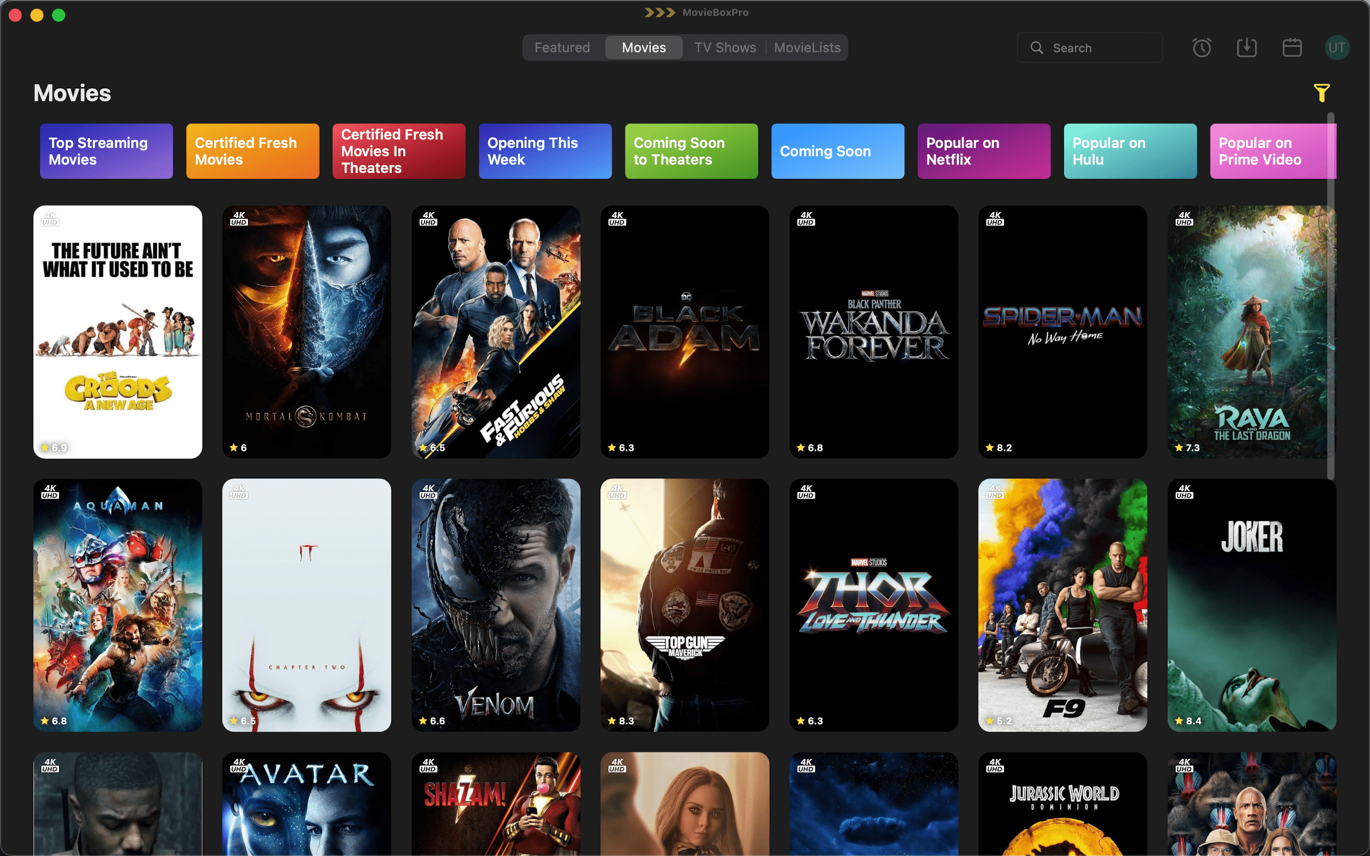Screen dimensions: 1370x856
Task: Select the Movies tab
Action: [x=643, y=48]
